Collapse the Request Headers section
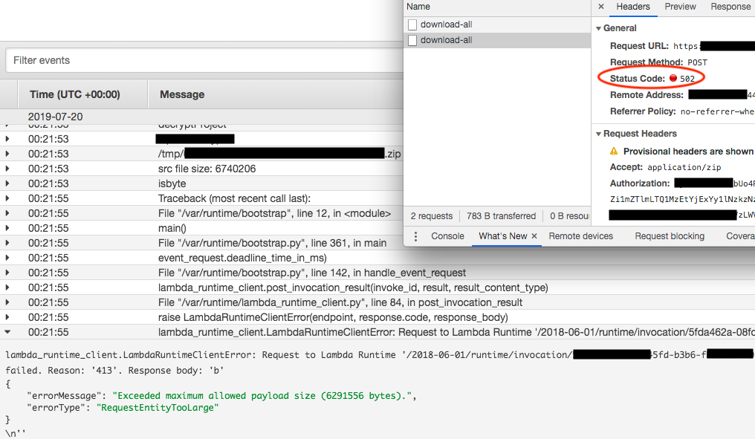Screen dimensions: 755x439 [x=599, y=134]
